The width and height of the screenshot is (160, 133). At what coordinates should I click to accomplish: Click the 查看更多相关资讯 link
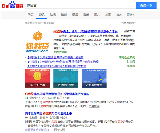(37, 130)
